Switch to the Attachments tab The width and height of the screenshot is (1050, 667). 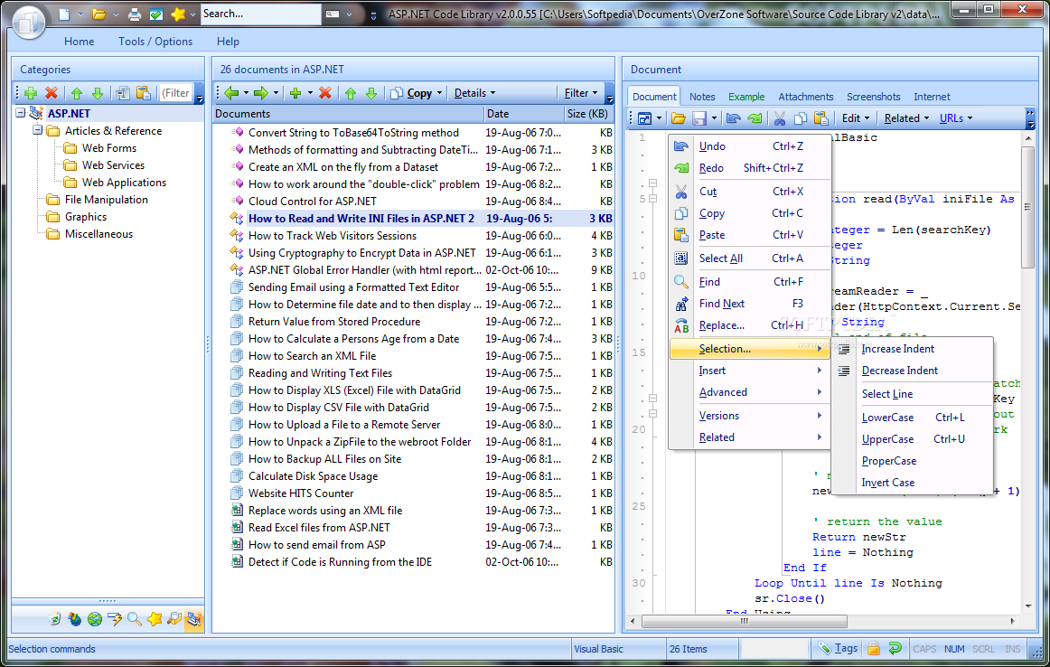806,97
